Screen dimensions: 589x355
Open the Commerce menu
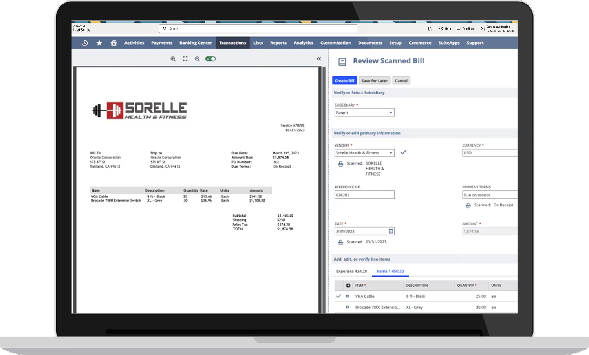tap(420, 43)
